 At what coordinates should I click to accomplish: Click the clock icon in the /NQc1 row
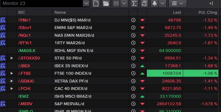(x=133, y=35)
